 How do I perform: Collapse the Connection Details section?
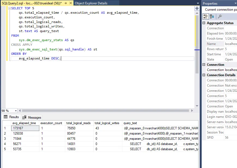coord(204,75)
